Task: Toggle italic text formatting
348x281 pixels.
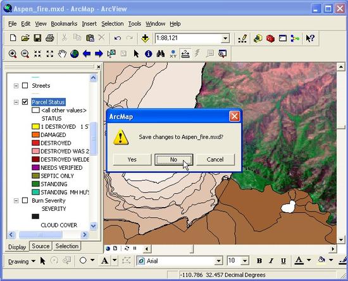Action: [x=271, y=261]
